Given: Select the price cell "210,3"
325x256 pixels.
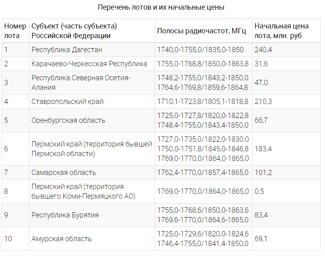Looking at the screenshot, I should click(x=263, y=102).
